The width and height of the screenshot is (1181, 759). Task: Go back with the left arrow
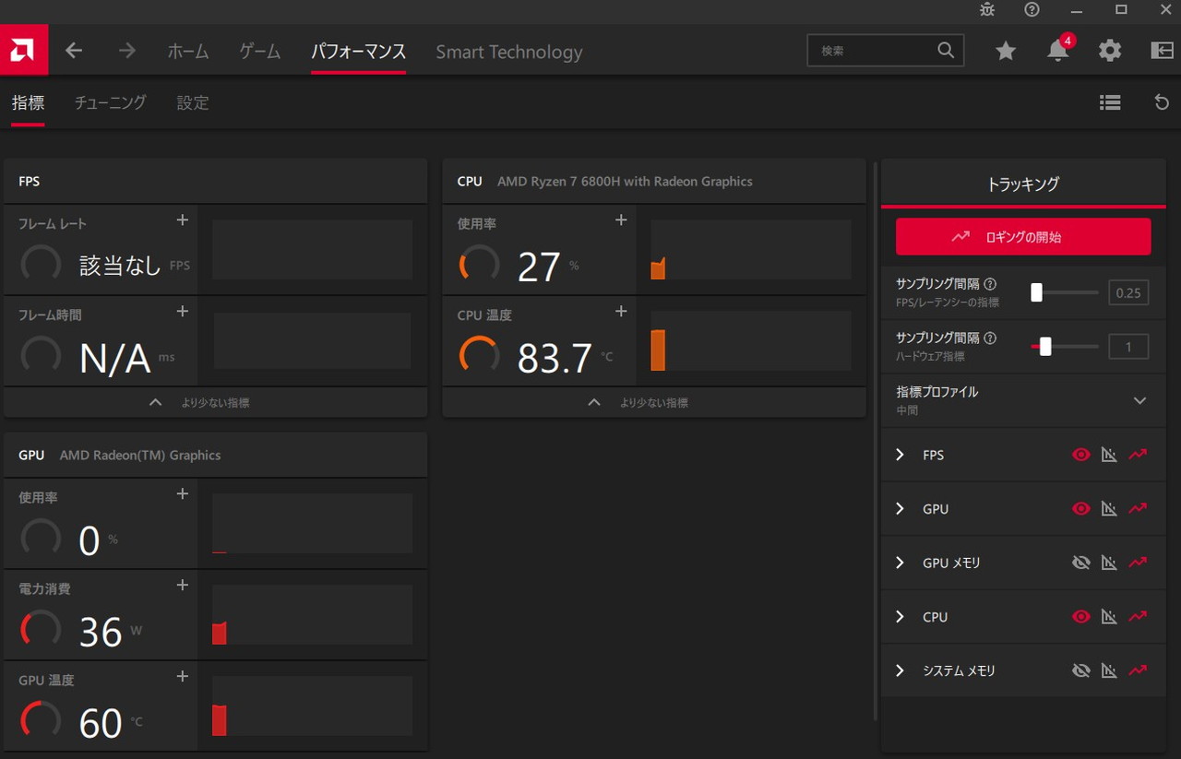pyautogui.click(x=74, y=51)
